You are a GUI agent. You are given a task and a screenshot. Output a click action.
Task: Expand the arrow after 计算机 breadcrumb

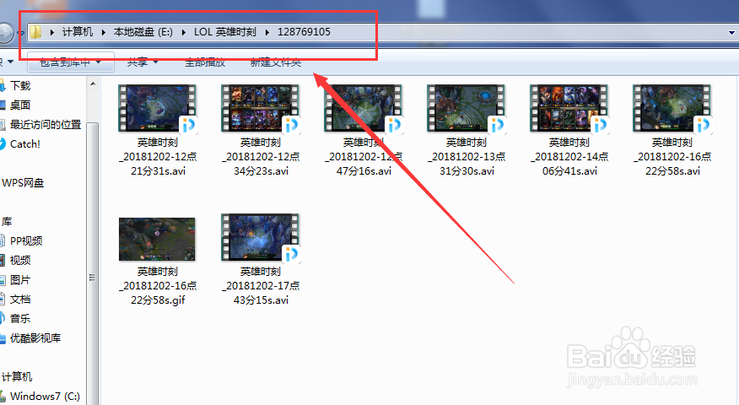pos(103,32)
